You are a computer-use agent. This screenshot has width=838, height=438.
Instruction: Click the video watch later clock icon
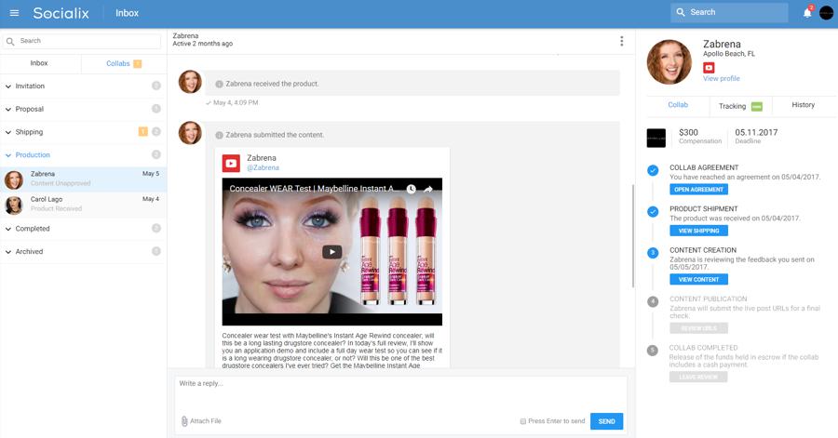click(x=411, y=189)
